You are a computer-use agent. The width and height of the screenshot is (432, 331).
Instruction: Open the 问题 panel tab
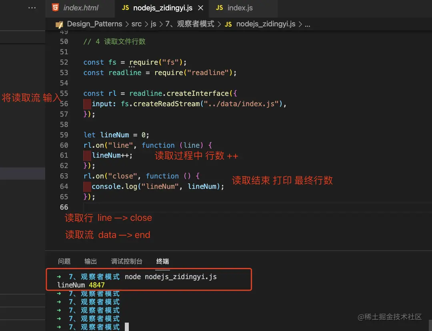click(x=64, y=261)
